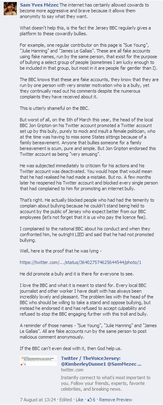Open Sam Yves Mézec's profile picture
The image size is (163, 405).
10,9
